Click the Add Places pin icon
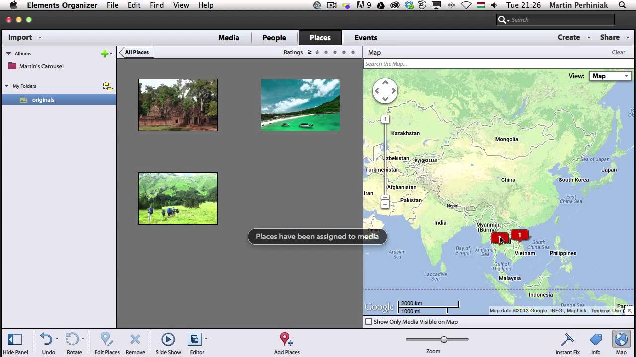636x357 pixels. click(286, 339)
